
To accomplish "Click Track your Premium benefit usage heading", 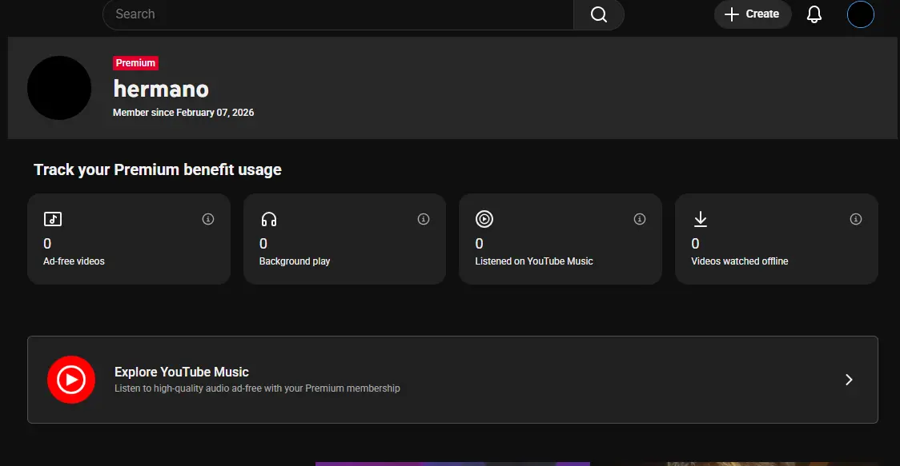I will (x=157, y=169).
